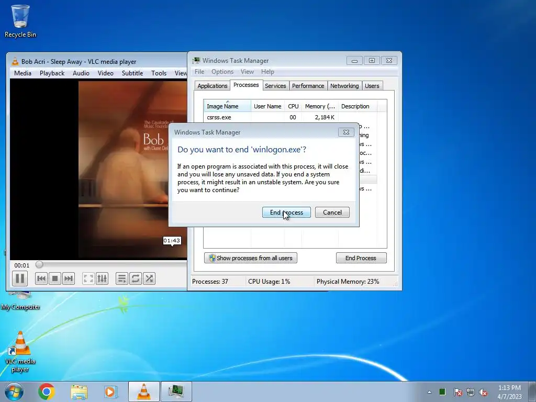
Task: Click Task Manager title bar icon
Action: pos(196,61)
